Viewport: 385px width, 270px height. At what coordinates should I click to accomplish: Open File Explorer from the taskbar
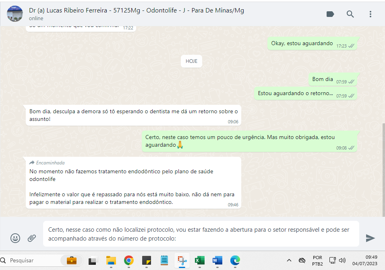(x=111, y=260)
